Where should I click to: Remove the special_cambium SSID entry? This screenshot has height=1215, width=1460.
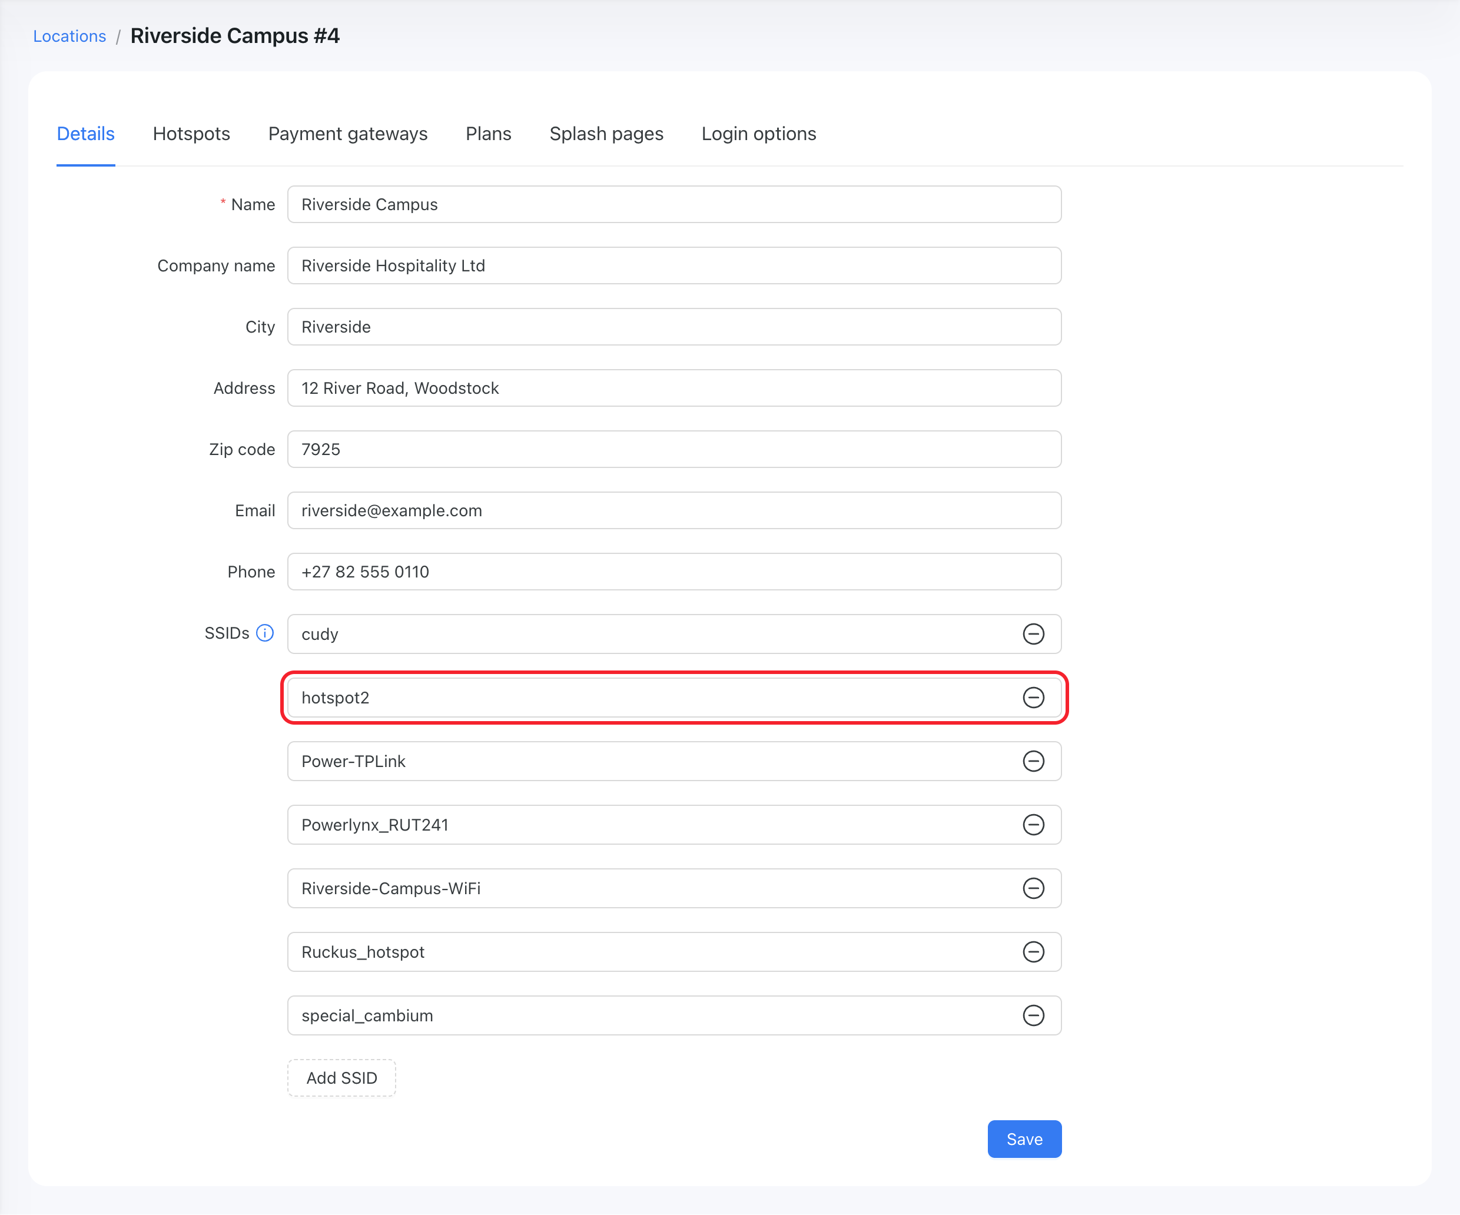[1033, 1015]
